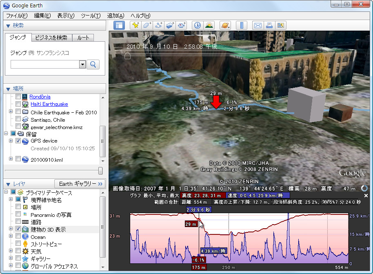Toggle the sidebar panel button

coord(119,25)
